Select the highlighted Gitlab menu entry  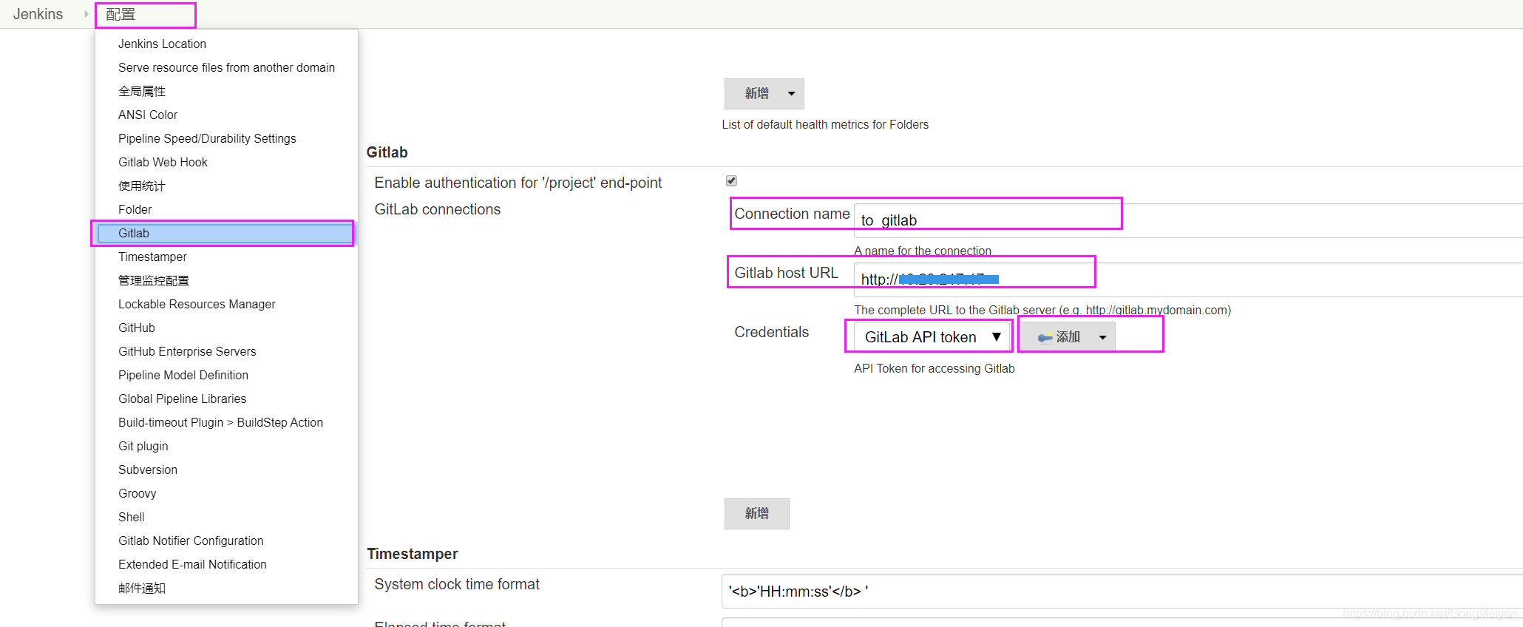(x=225, y=233)
